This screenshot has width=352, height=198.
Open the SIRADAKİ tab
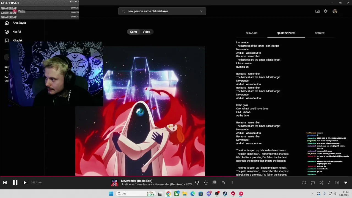click(252, 33)
